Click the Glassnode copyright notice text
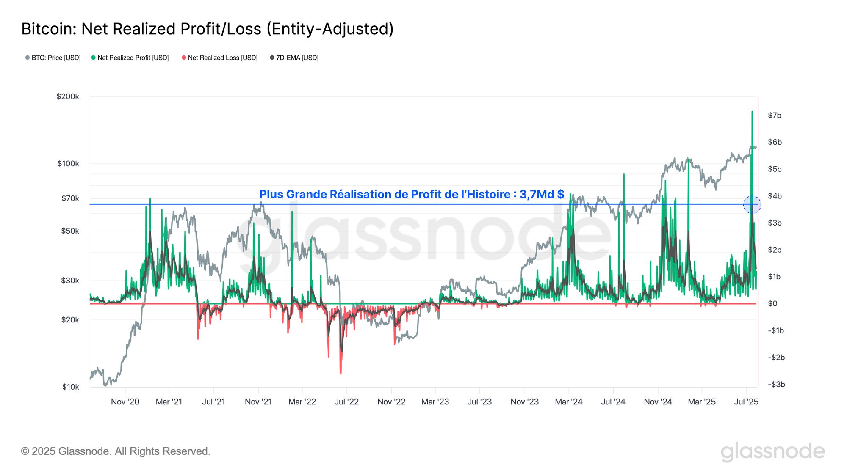This screenshot has width=847, height=476. coord(116,451)
